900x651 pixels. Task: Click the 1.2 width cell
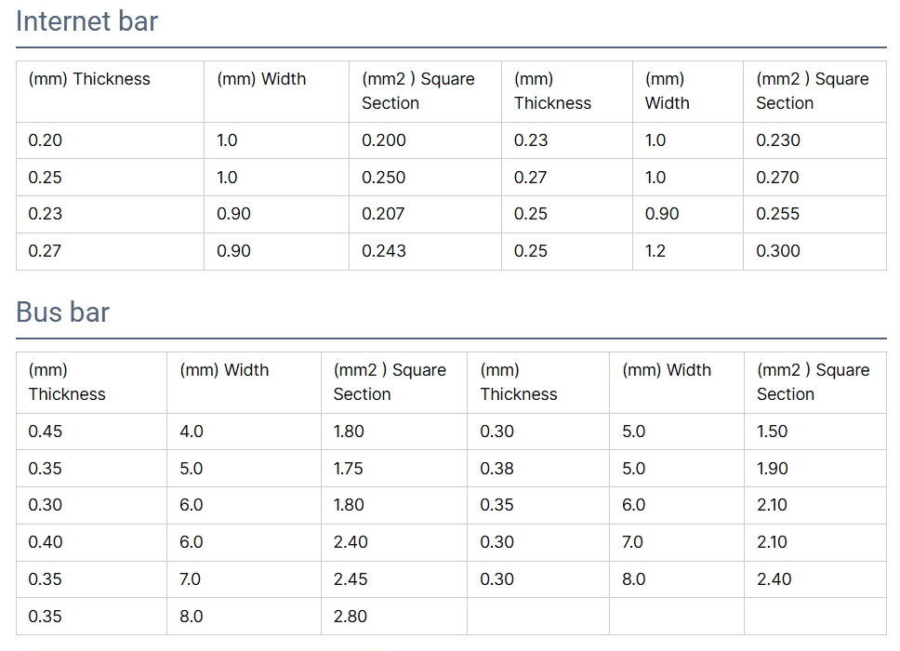(x=655, y=251)
